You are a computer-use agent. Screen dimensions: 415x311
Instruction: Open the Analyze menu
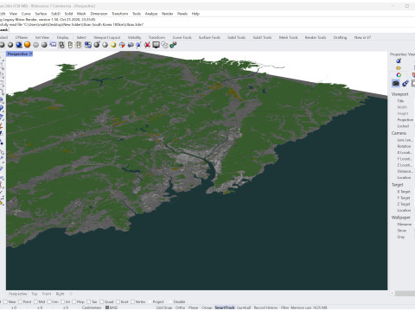click(x=151, y=14)
